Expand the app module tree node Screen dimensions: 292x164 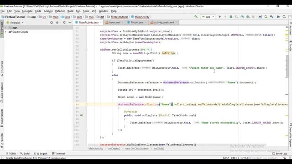tap(6, 28)
